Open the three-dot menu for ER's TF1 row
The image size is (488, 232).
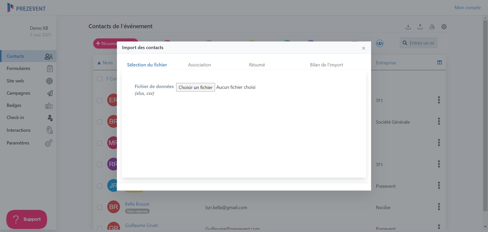439,100
